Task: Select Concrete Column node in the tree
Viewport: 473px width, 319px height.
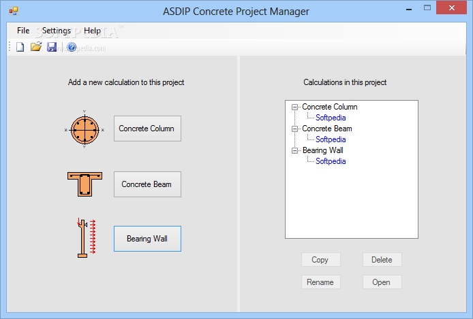Action: (x=330, y=107)
